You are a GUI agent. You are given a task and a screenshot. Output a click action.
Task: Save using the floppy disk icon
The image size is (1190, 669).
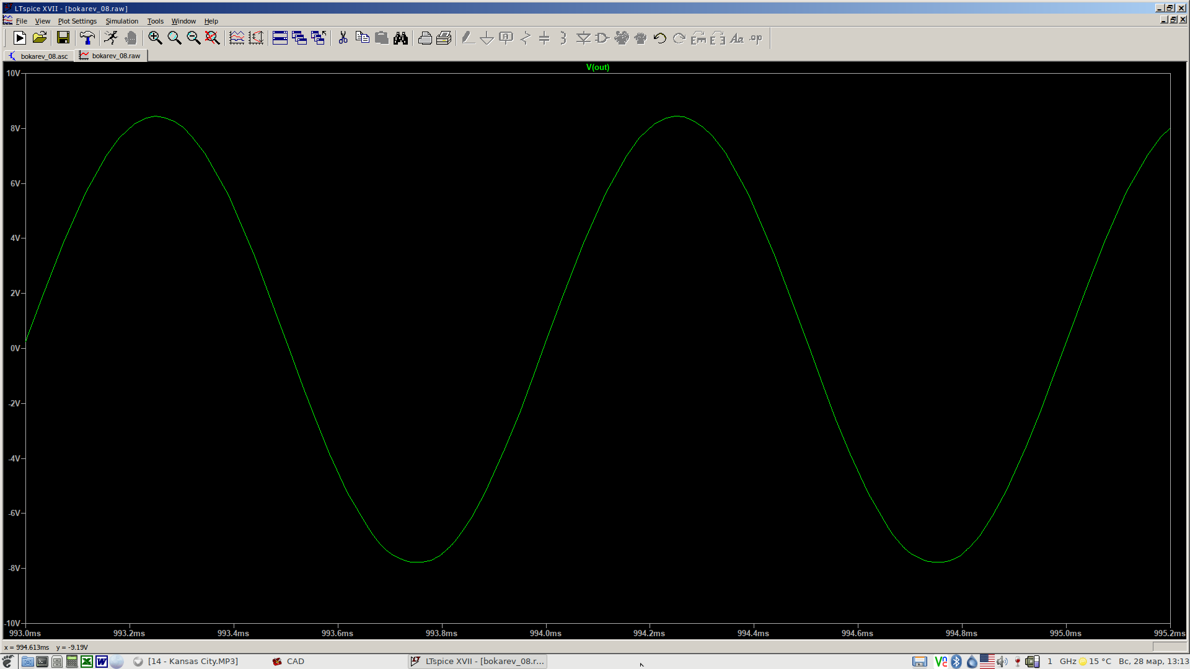pyautogui.click(x=63, y=38)
